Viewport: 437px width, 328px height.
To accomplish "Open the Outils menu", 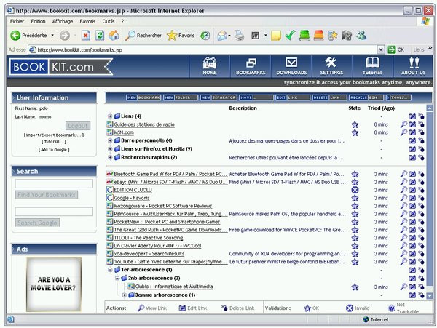I will tap(109, 21).
